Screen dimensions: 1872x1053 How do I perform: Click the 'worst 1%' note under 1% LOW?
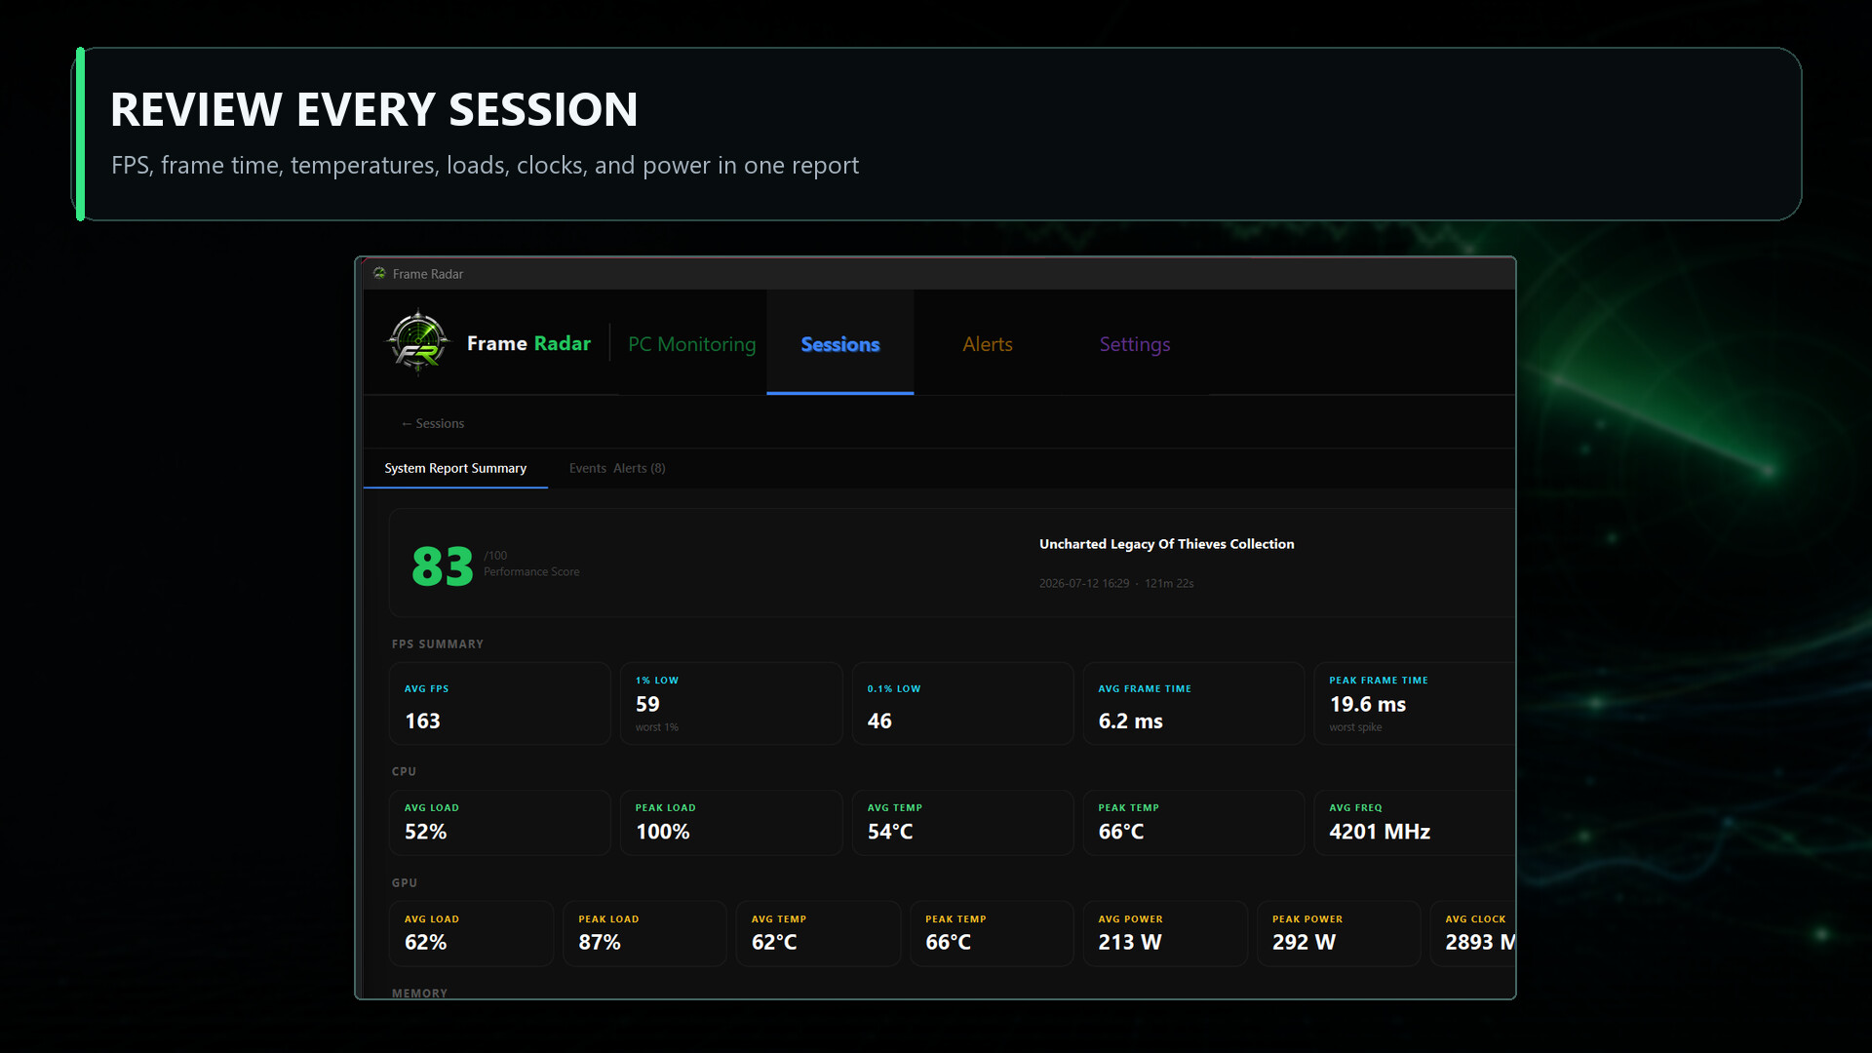[x=657, y=727]
